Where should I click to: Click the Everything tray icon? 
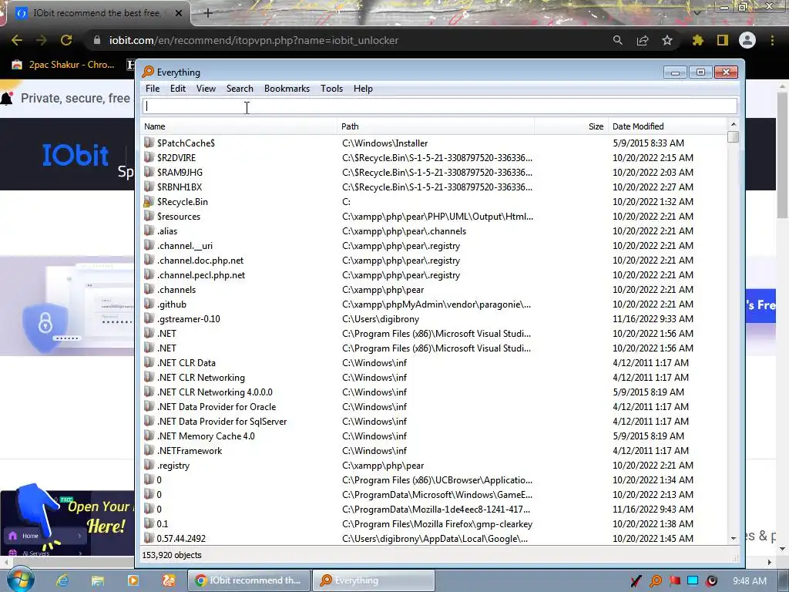pyautogui.click(x=656, y=581)
